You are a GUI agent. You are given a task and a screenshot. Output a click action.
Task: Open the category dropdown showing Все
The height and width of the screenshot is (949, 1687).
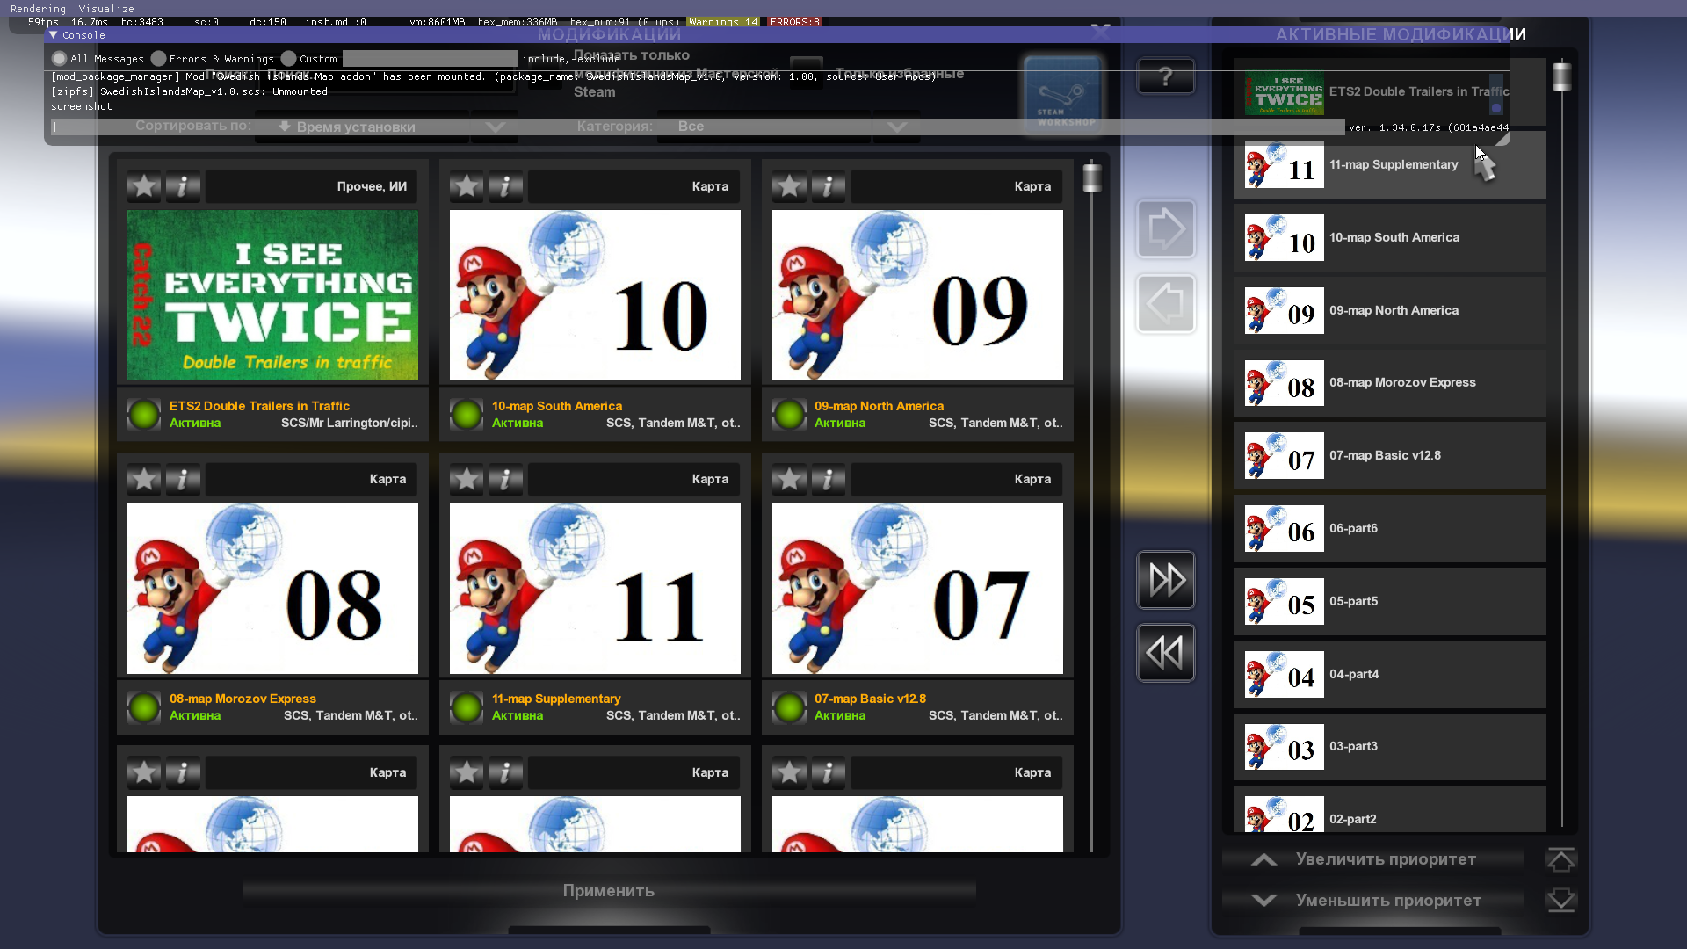789,127
